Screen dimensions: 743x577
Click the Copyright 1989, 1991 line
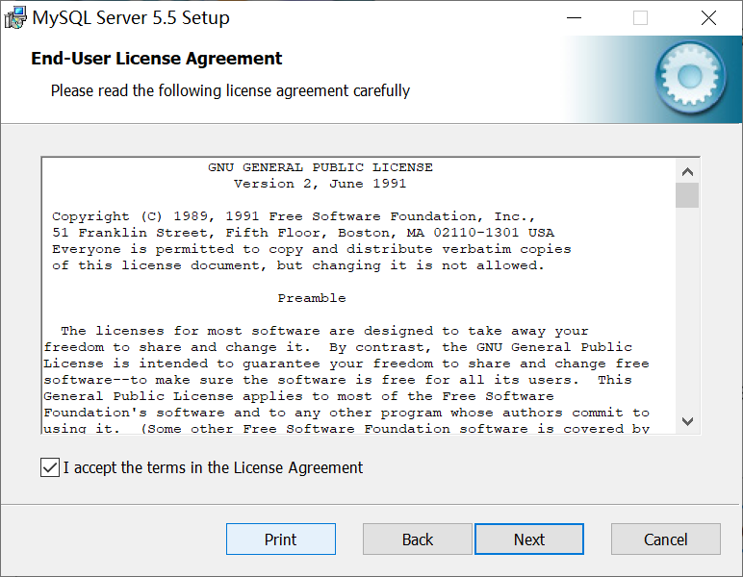point(294,216)
